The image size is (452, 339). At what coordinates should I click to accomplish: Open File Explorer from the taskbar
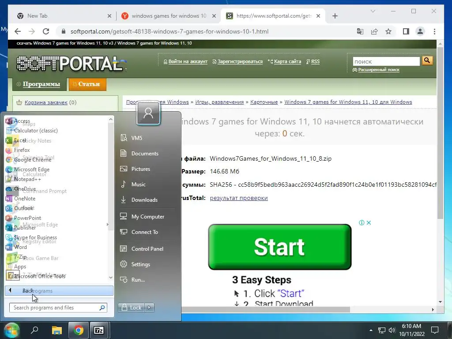57,330
